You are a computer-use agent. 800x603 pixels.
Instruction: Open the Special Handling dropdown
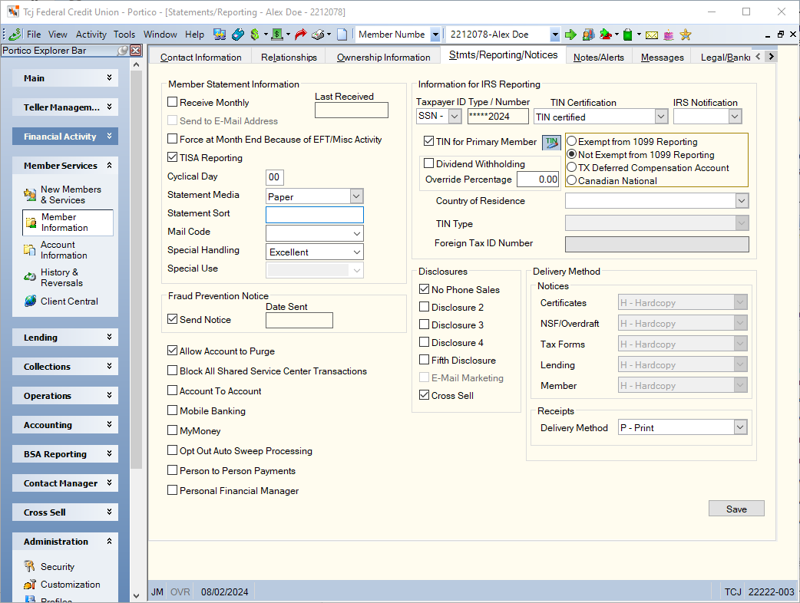pos(357,252)
